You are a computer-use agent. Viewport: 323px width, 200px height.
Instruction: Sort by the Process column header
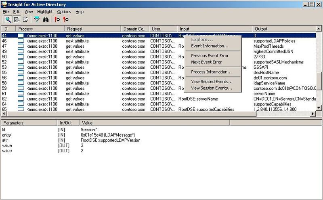tap(40, 29)
